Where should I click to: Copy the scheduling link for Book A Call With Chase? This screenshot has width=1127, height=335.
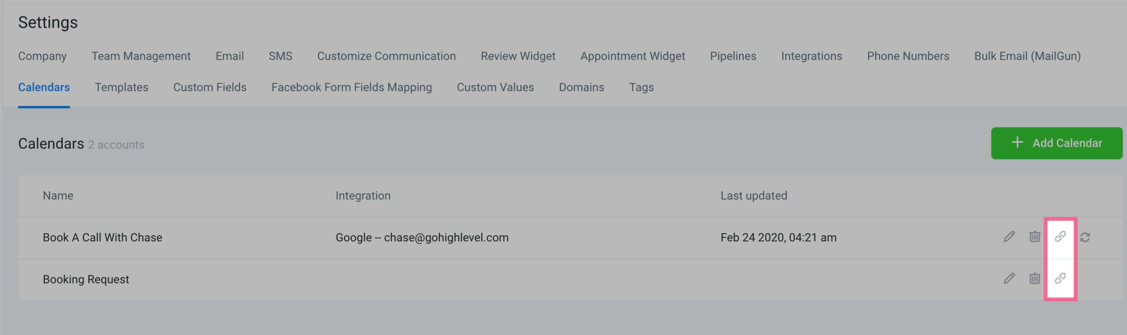pos(1060,237)
